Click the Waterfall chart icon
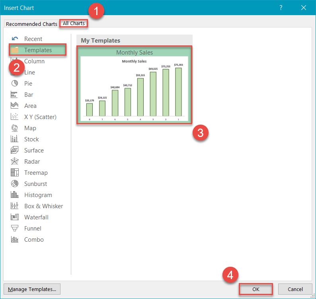 point(14,217)
